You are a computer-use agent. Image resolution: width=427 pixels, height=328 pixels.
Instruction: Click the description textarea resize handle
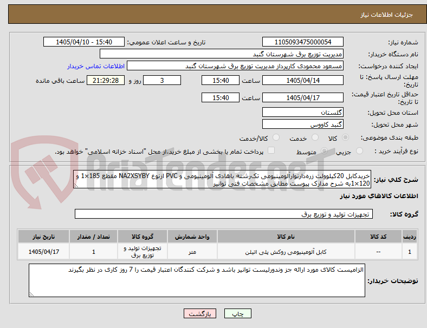click(76, 186)
